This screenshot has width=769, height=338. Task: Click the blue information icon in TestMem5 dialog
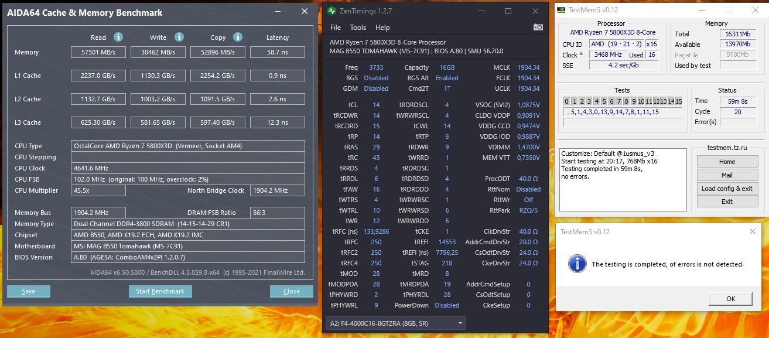577,264
